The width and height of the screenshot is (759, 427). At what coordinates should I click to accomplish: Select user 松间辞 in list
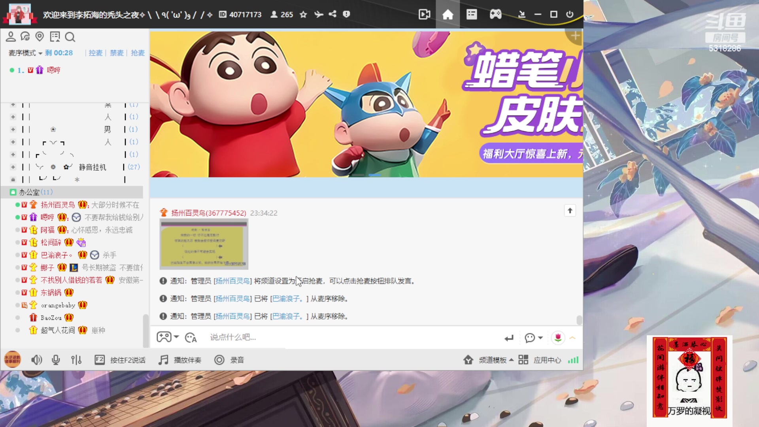pyautogui.click(x=51, y=242)
